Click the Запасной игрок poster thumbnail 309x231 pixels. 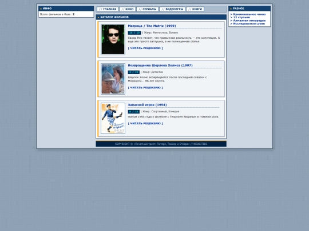pyautogui.click(x=113, y=118)
